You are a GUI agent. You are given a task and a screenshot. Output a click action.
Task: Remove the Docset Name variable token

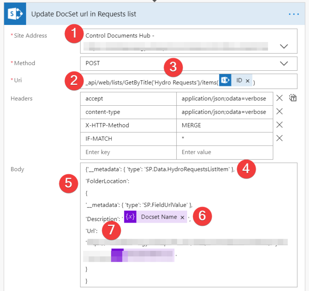tap(183, 217)
